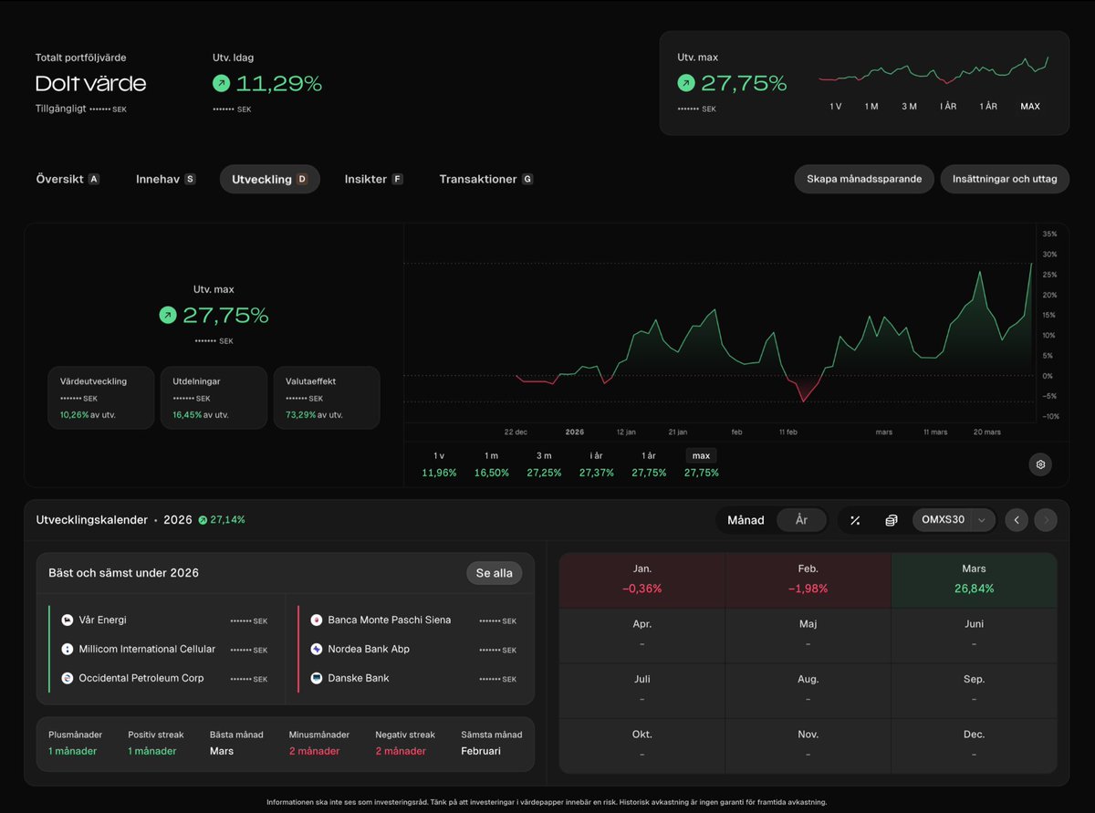Select the Mars month cell
This screenshot has height=813, width=1095.
pyautogui.click(x=974, y=579)
